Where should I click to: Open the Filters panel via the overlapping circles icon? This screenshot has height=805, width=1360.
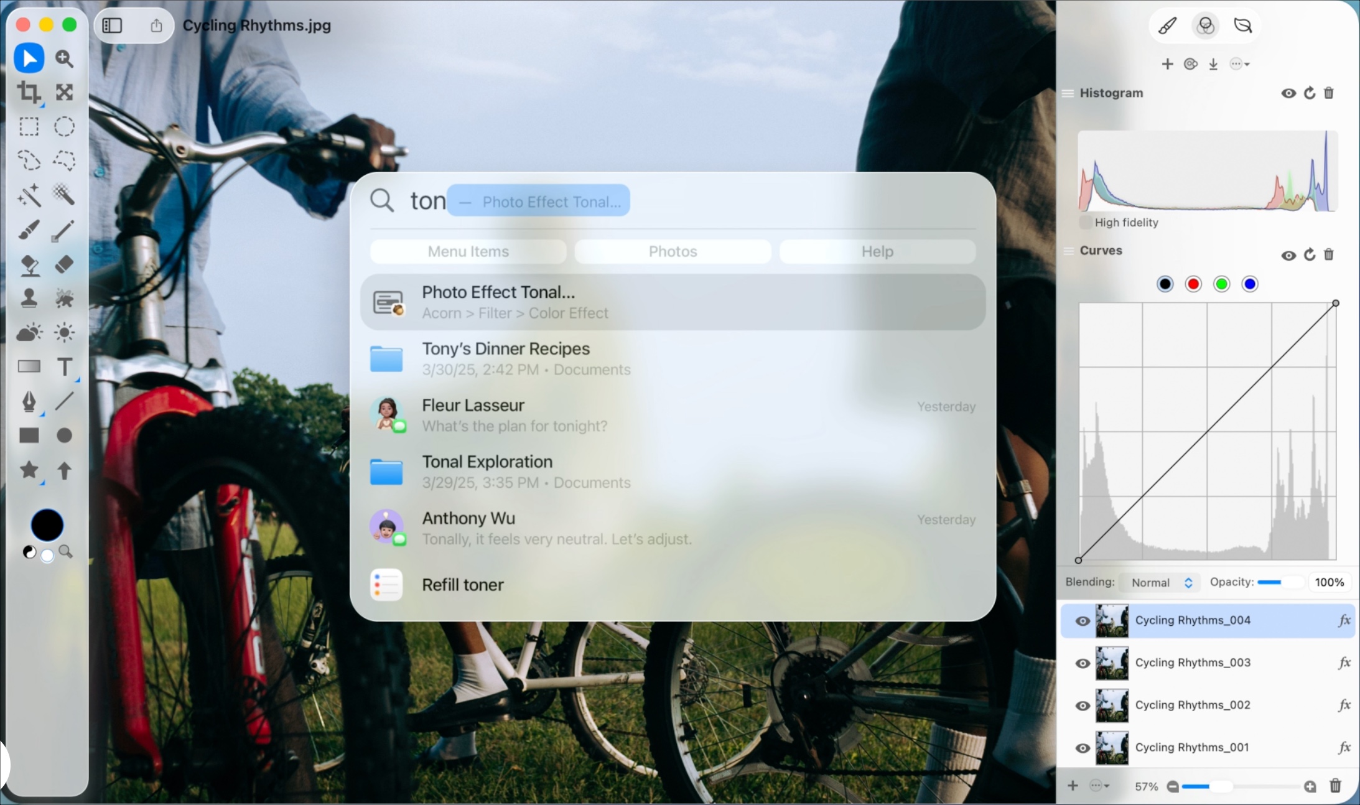coord(1204,25)
